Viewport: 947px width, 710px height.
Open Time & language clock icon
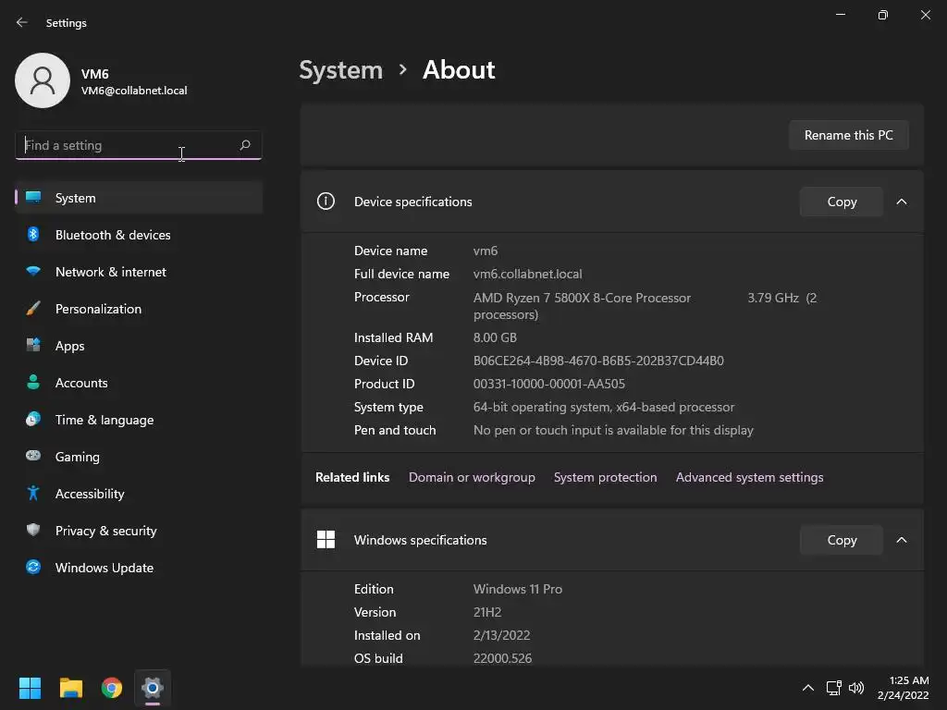click(33, 420)
